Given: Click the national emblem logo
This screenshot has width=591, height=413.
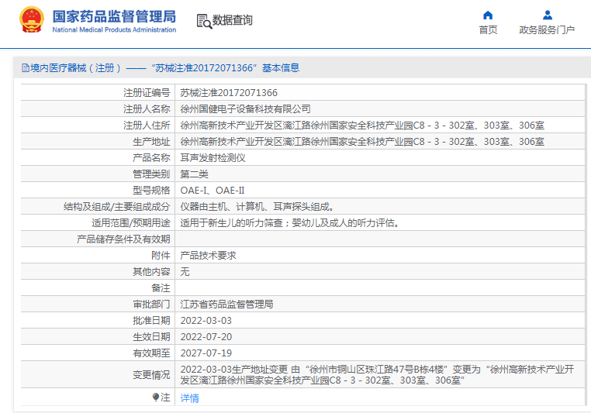Looking at the screenshot, I should 31,20.
